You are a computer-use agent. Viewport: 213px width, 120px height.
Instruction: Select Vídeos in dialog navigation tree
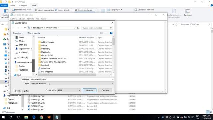[x=21, y=37]
